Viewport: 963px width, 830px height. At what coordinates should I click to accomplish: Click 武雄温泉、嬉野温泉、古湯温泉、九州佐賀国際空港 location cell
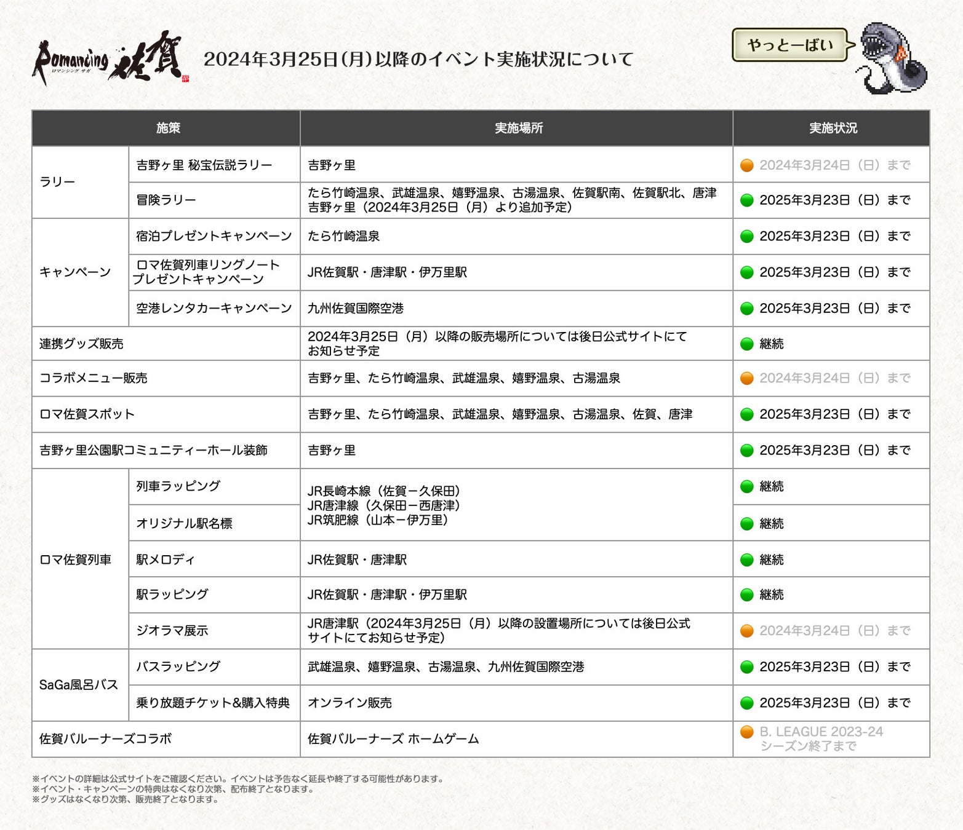(x=517, y=667)
